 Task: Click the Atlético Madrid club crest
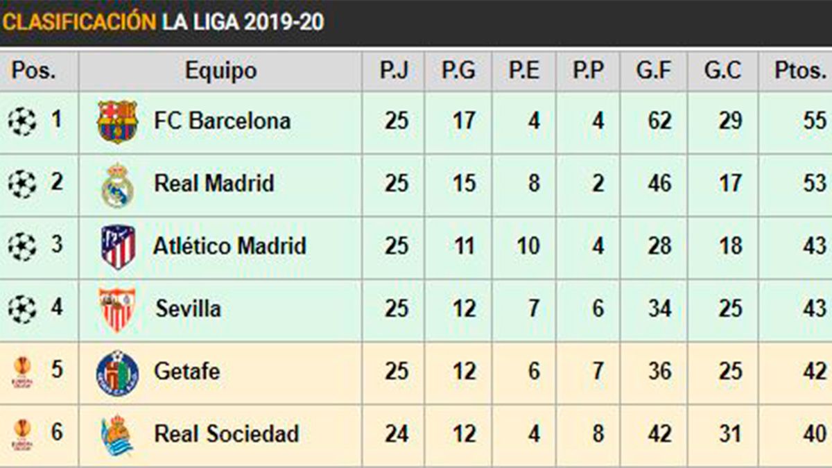[x=118, y=247]
